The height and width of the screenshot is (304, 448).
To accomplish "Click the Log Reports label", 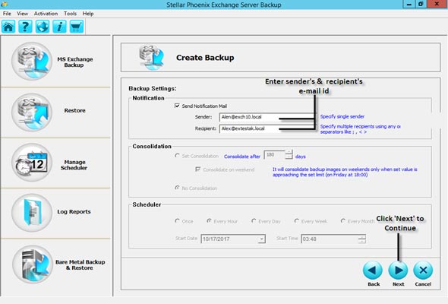I will tap(74, 211).
